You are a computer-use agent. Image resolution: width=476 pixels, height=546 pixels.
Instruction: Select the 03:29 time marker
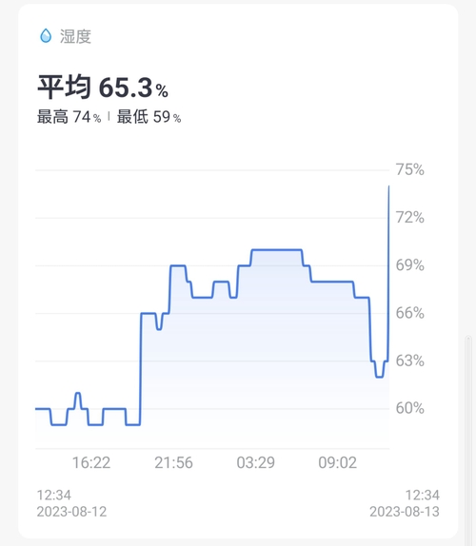[x=256, y=463]
